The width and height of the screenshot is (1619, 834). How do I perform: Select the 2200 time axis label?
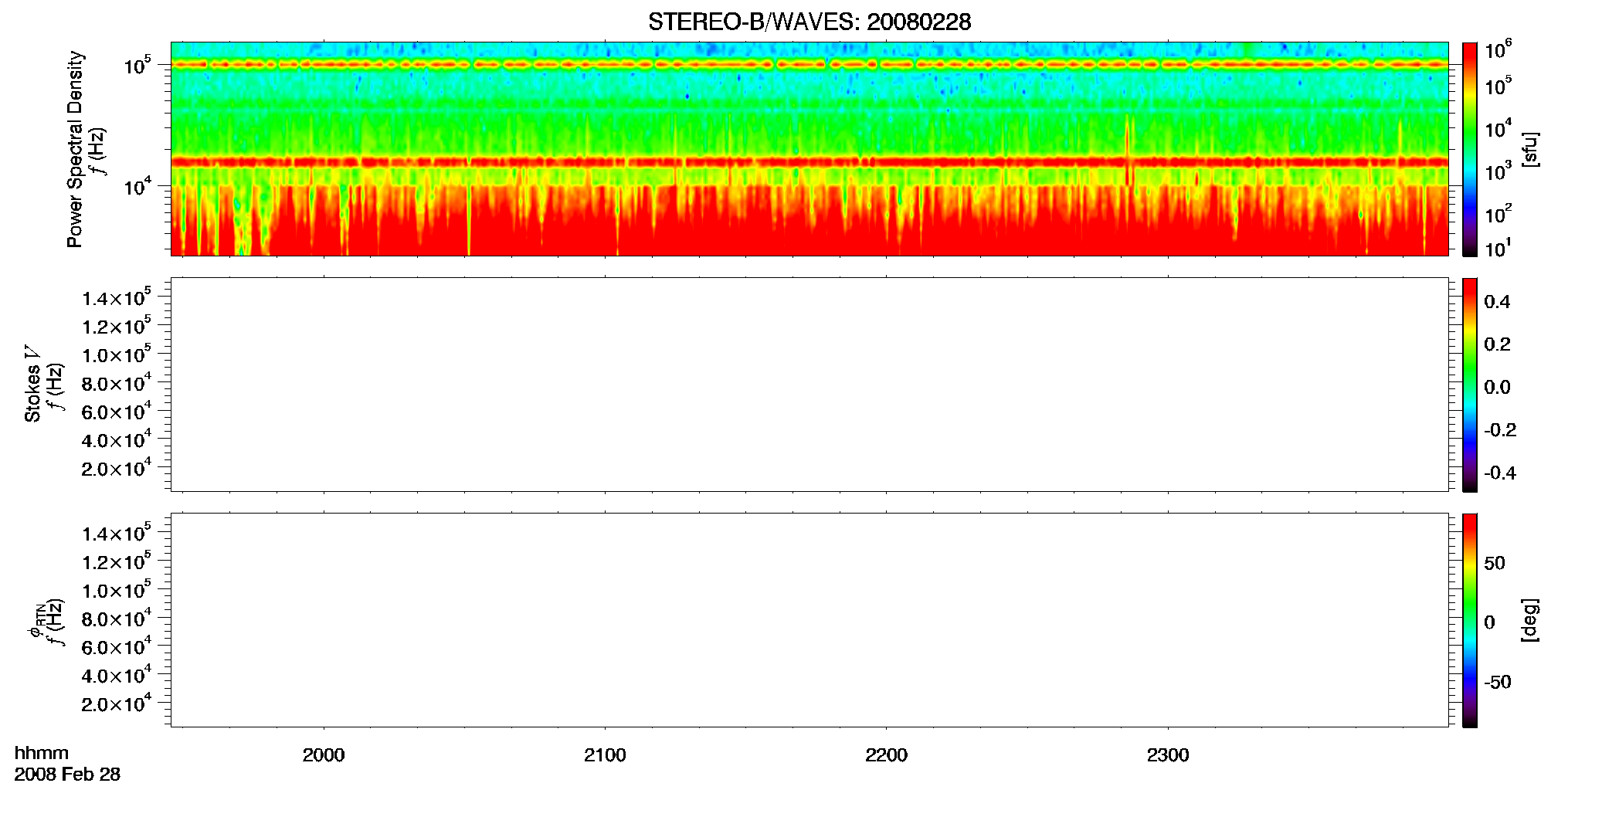click(886, 755)
